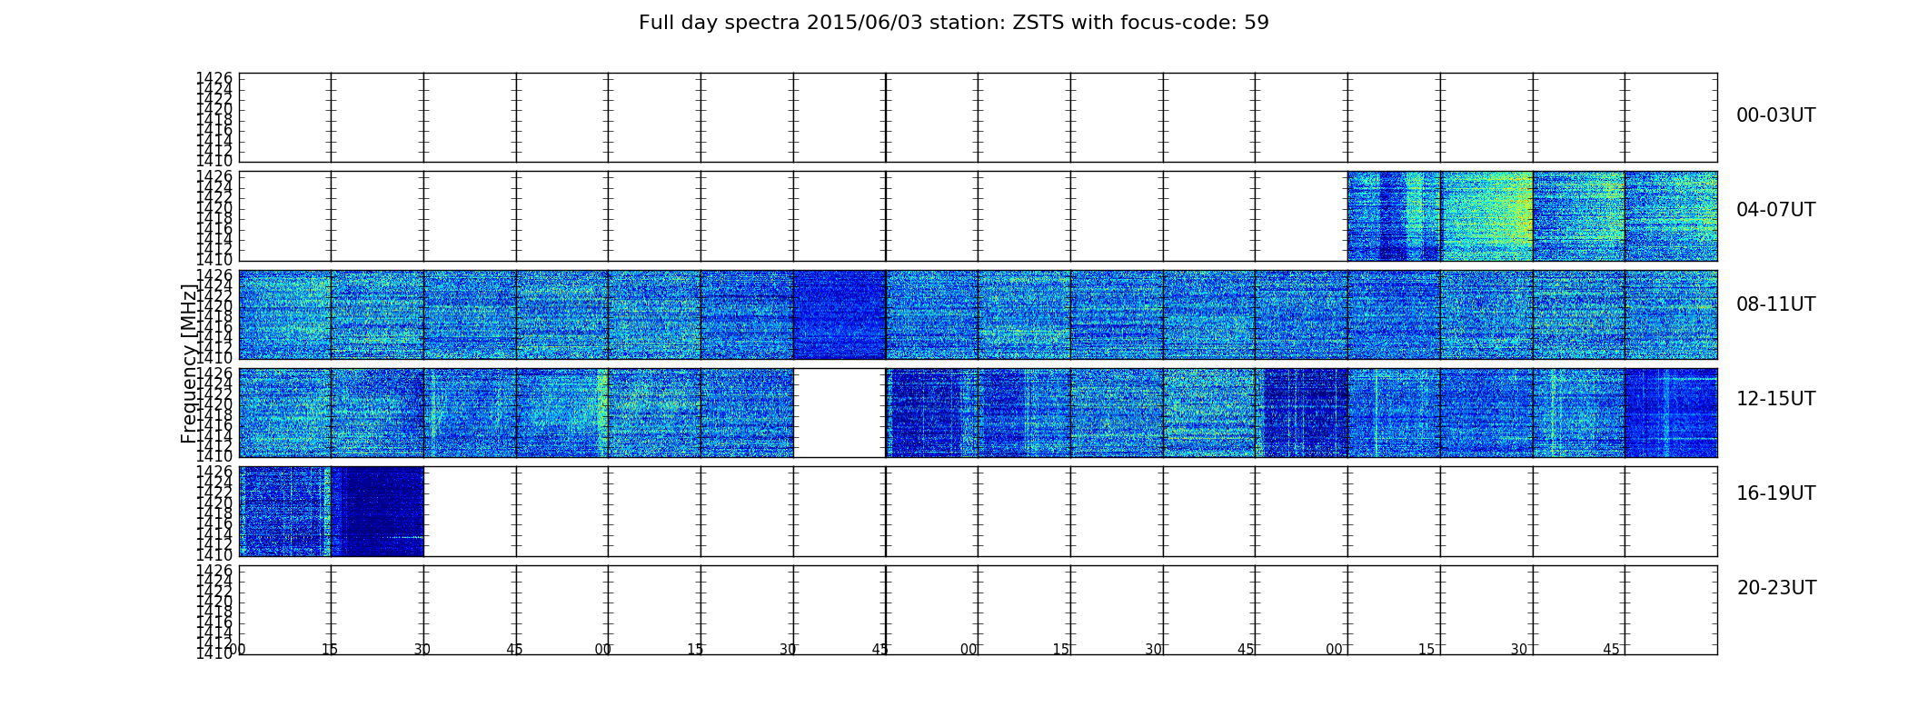This screenshot has height=727, width=1908.
Task: Click the dark blue segment in 08-11UT panel
Action: click(x=840, y=314)
